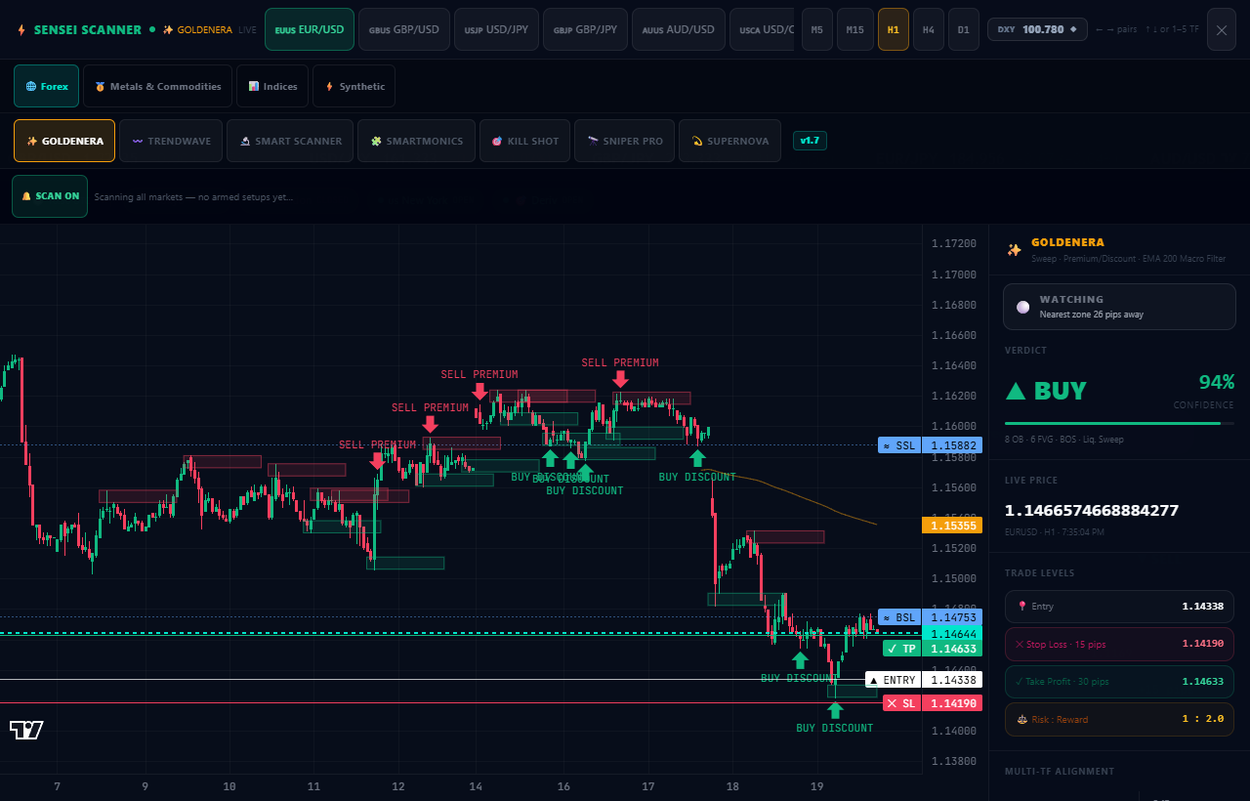Click the DXY 100.780 indicator

click(1037, 29)
